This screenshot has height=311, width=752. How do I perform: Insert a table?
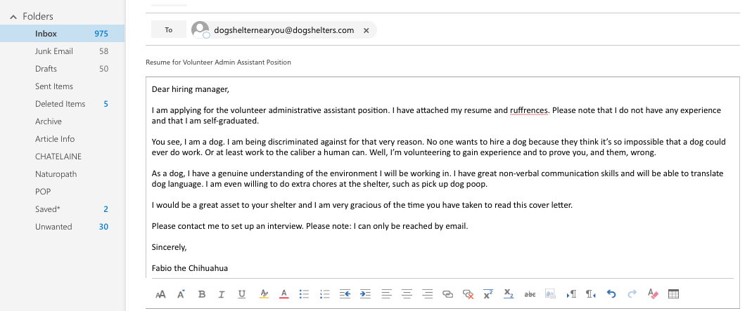point(673,294)
